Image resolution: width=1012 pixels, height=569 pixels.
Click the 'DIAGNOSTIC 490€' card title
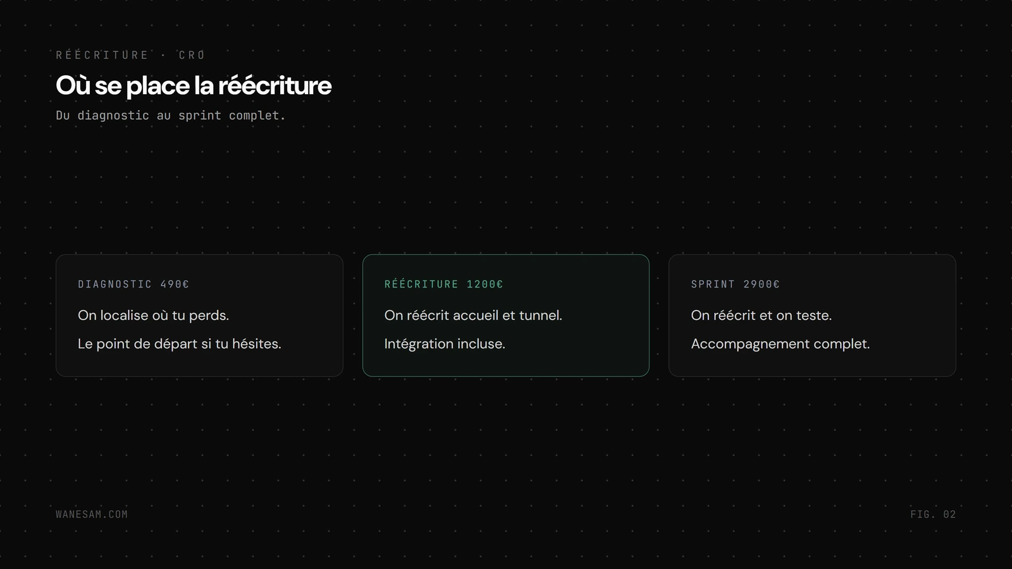pos(133,284)
